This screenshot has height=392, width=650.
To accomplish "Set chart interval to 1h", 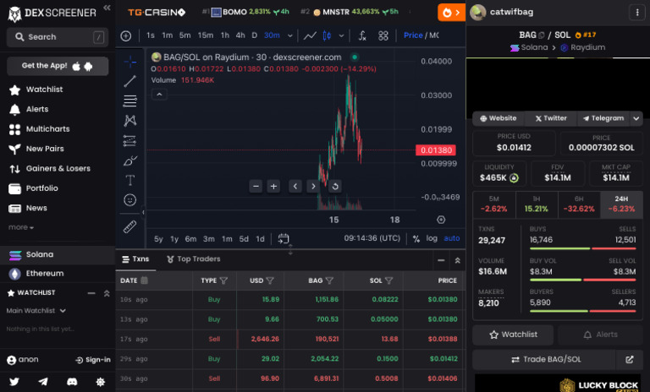I will [x=224, y=35].
